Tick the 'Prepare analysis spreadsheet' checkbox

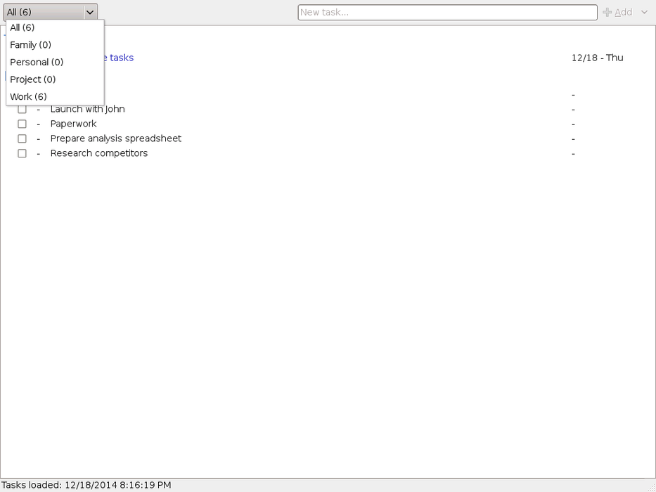[22, 139]
